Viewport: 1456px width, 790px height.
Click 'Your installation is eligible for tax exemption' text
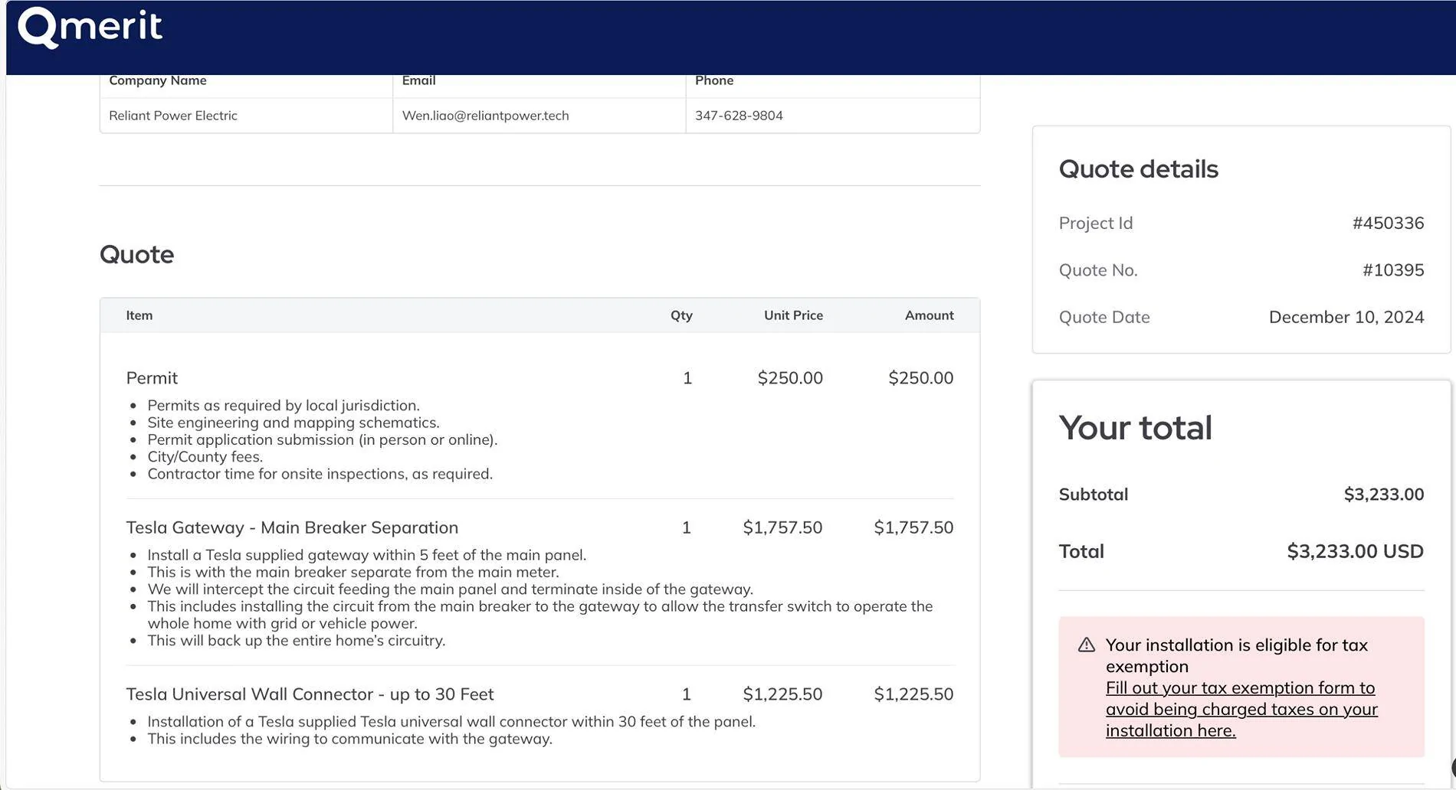pos(1236,655)
